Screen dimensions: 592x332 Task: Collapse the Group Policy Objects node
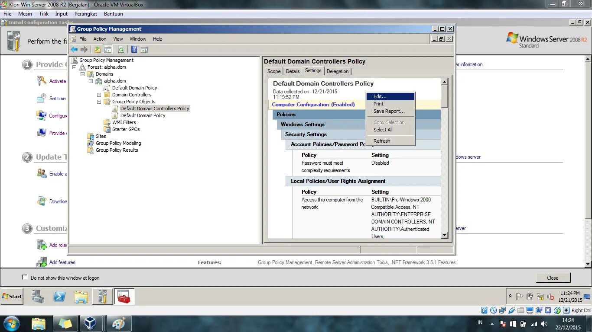coord(99,102)
